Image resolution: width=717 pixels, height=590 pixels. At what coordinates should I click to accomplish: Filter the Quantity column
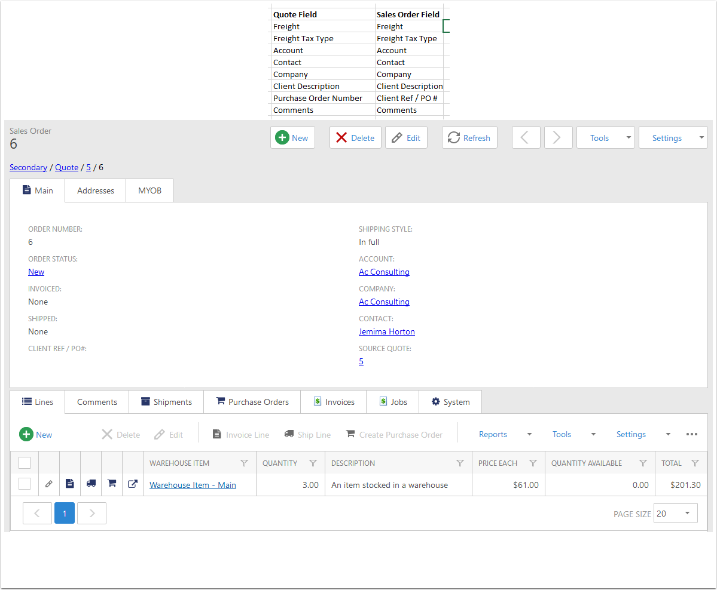tap(313, 463)
